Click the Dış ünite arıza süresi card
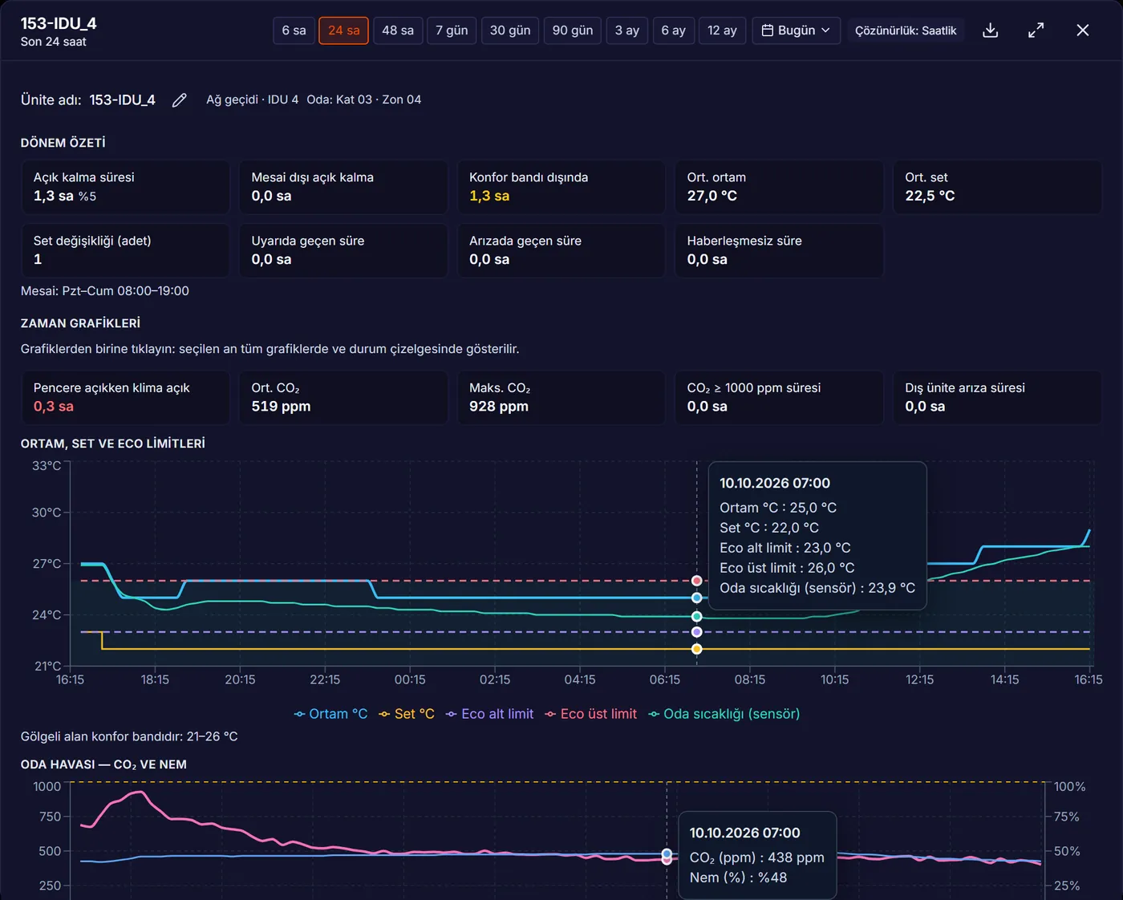 pyautogui.click(x=997, y=397)
